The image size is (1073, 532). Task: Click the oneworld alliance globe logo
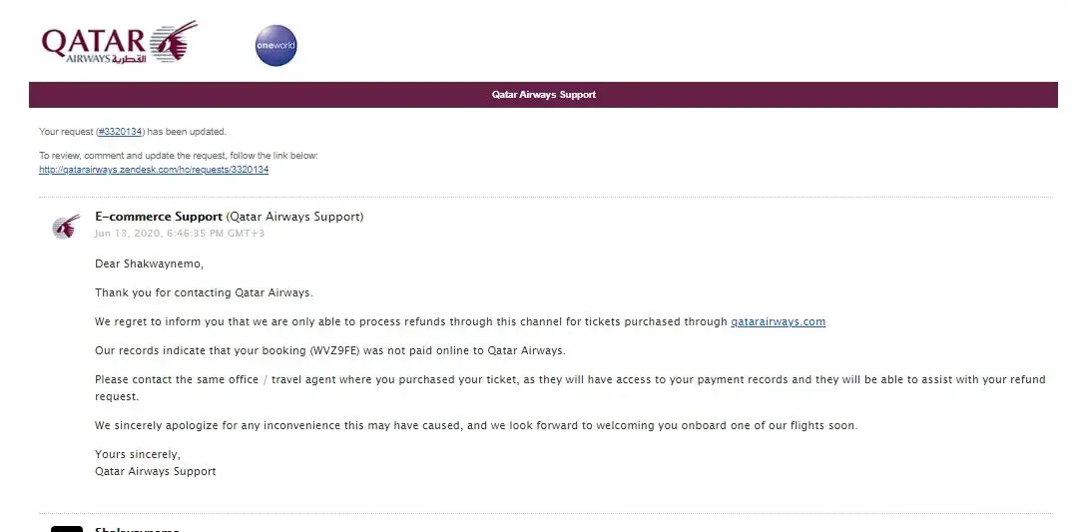click(275, 45)
